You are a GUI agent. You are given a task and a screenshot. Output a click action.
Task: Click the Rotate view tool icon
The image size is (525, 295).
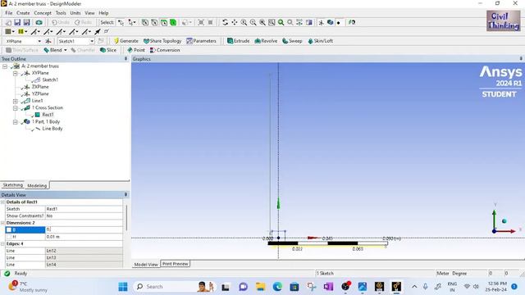[225, 22]
